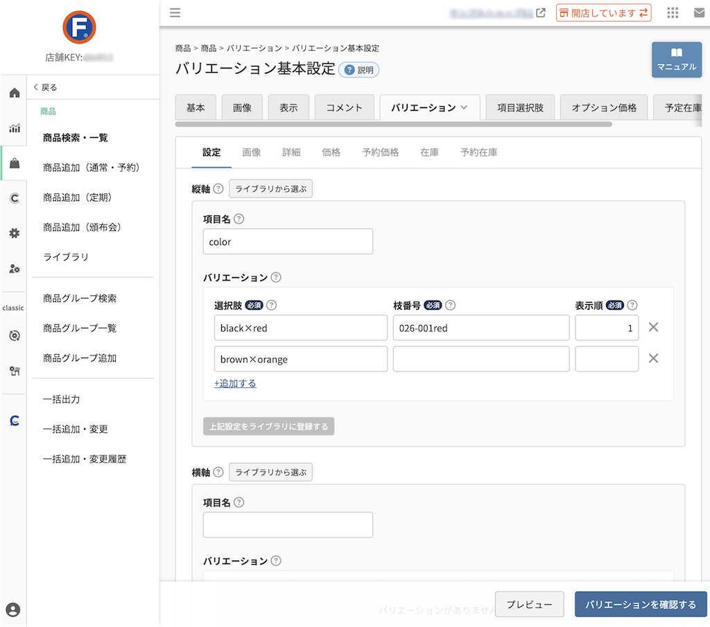Open 一括出力 menu item
710x627 pixels.
point(62,399)
